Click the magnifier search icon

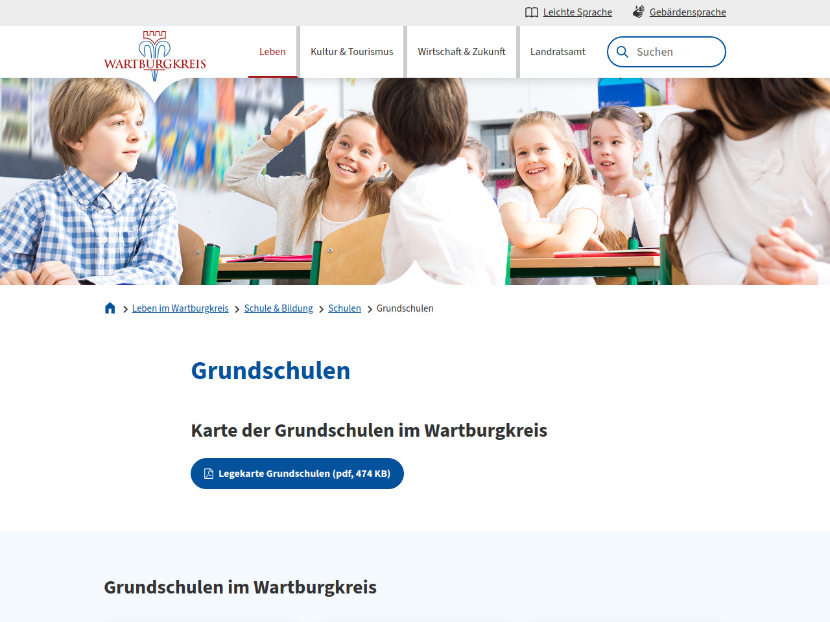(x=622, y=52)
